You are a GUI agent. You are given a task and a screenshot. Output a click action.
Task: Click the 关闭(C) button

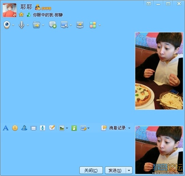pyautogui.click(x=91, y=170)
